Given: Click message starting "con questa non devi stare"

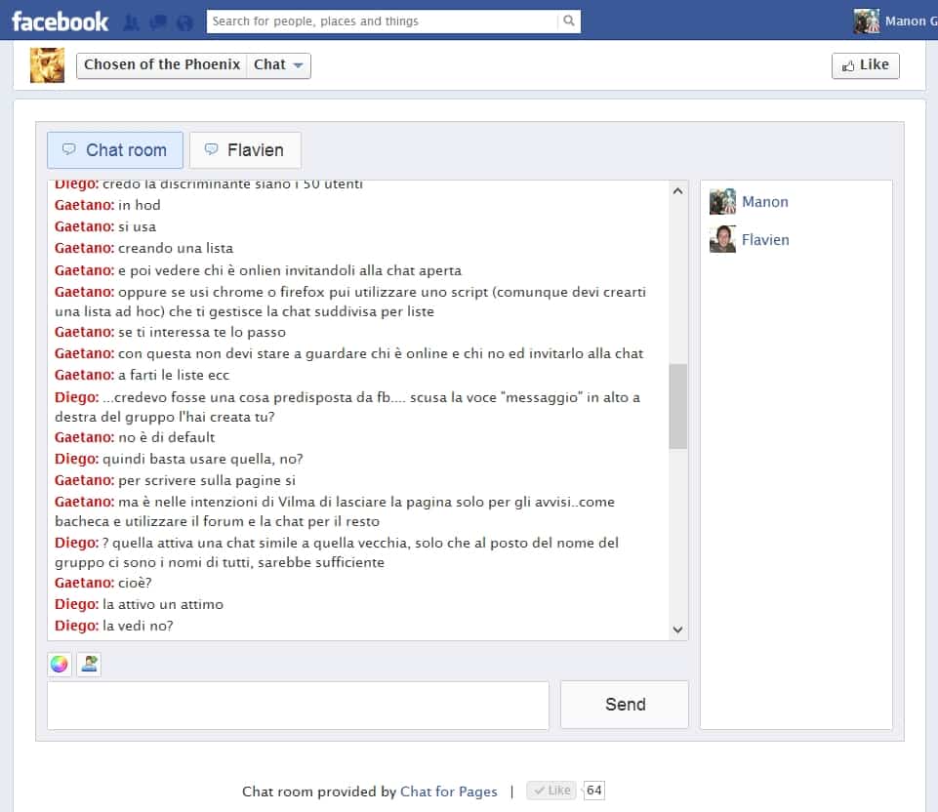Looking at the screenshot, I should (x=349, y=353).
